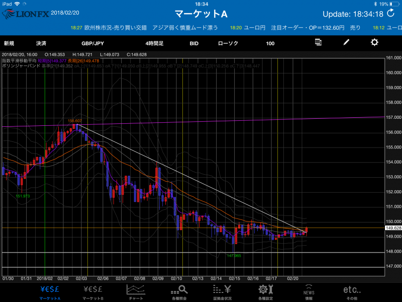Open the chart settings gear
Image resolution: width=402 pixels, height=302 pixels.
[374, 42]
